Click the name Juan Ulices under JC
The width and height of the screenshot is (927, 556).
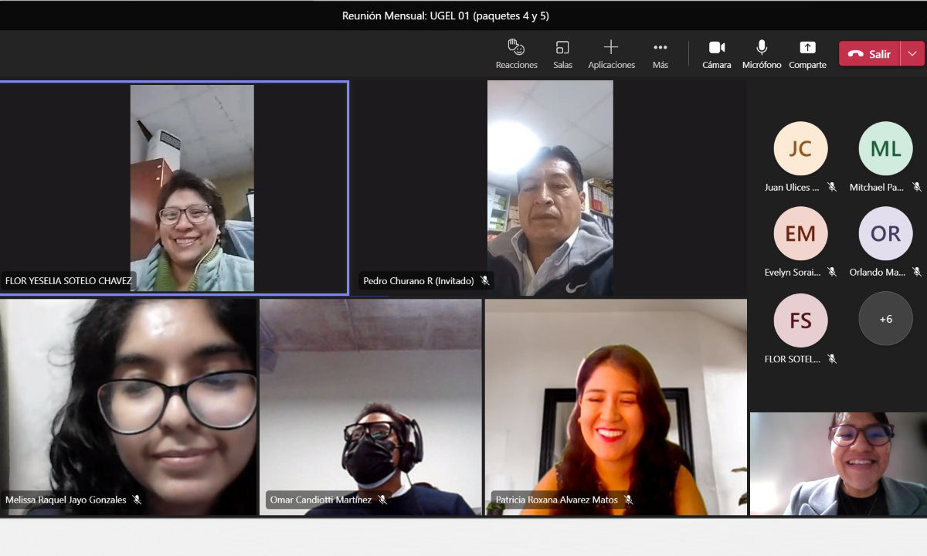coord(793,187)
